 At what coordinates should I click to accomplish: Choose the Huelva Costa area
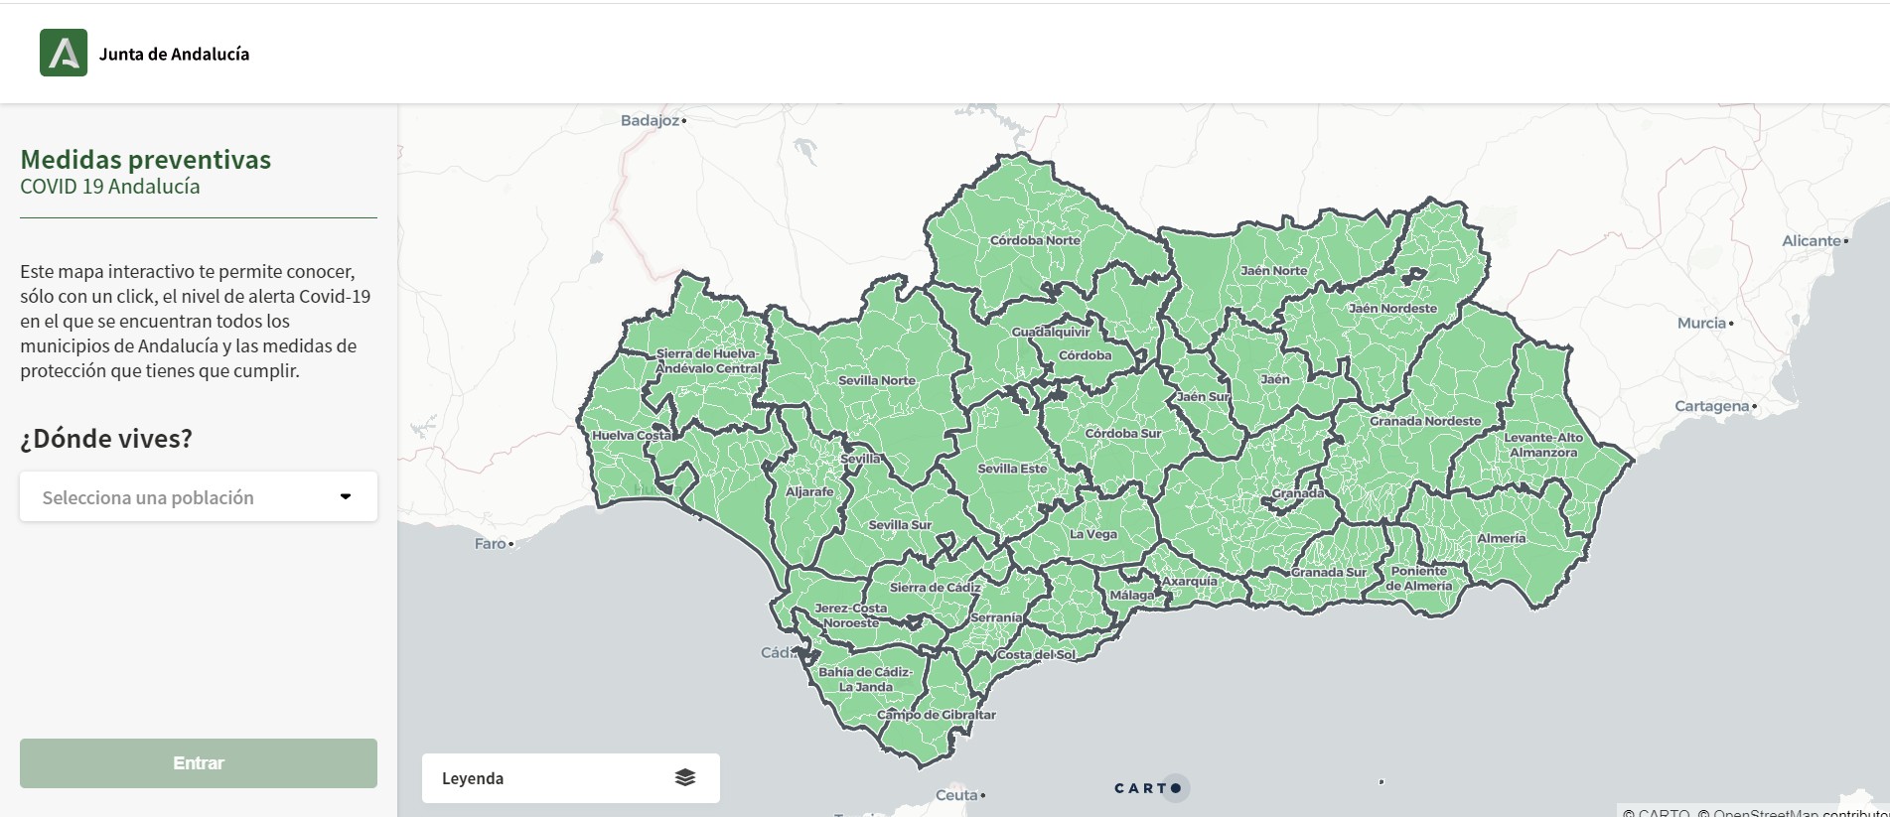pyautogui.click(x=631, y=436)
